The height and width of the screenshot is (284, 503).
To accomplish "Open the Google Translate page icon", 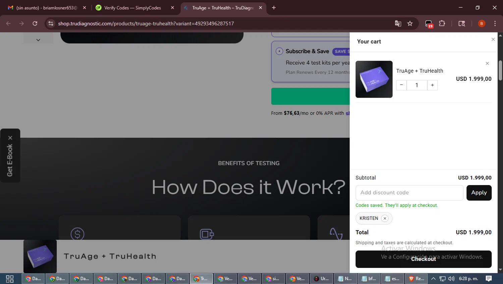I will pos(398,23).
